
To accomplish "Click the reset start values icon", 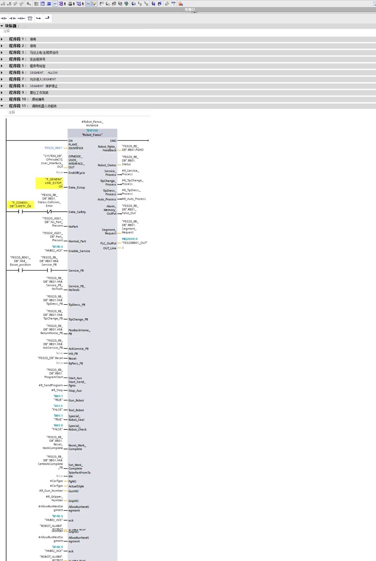I will click(29, 4).
